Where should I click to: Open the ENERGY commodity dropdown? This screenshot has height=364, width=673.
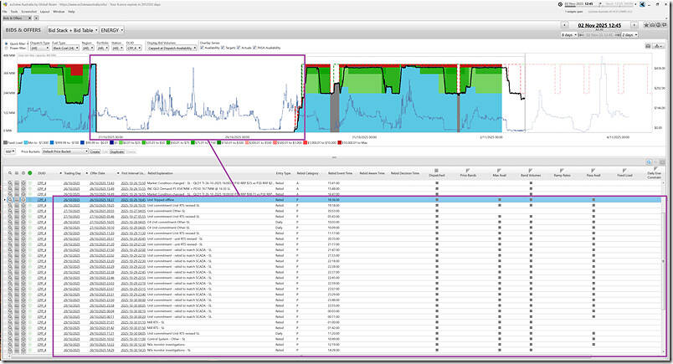point(111,30)
